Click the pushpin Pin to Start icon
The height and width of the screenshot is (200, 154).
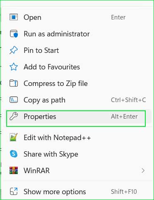(x=14, y=50)
